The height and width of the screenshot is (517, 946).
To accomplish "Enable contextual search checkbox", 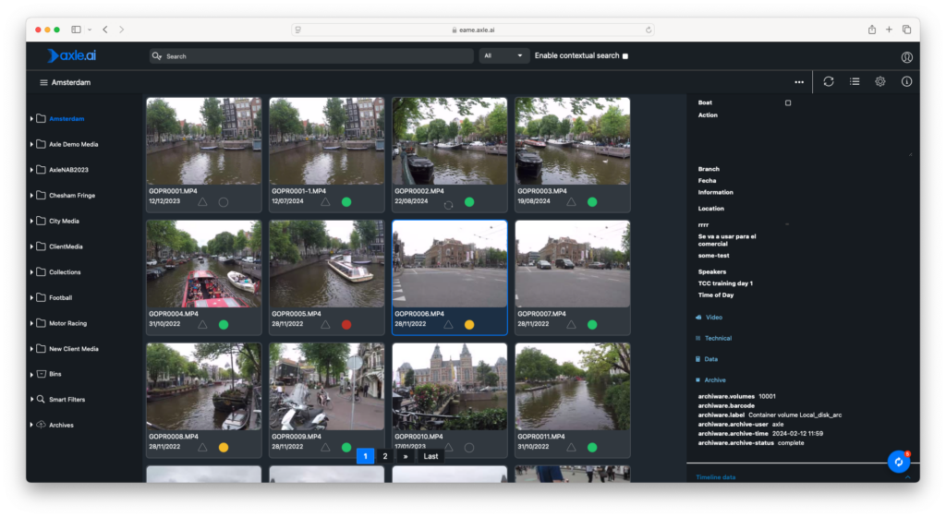I will [625, 56].
